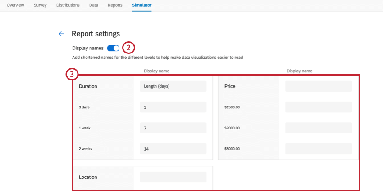The height and width of the screenshot is (191, 383).
Task: Click the Report settings heading
Action: point(96,34)
